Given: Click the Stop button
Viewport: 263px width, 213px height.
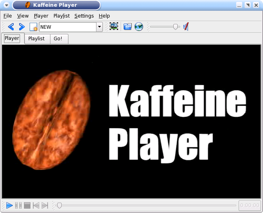Looking at the screenshot, I should [x=27, y=205].
